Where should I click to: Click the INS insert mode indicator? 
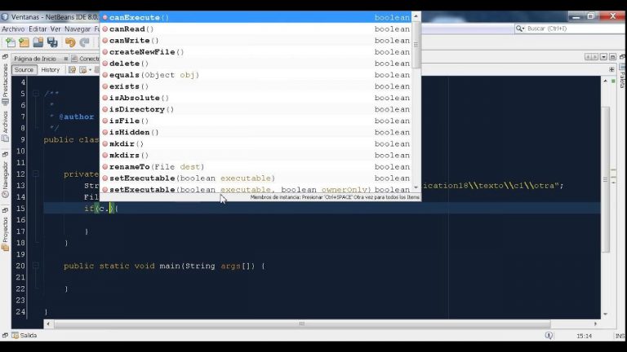(620, 336)
